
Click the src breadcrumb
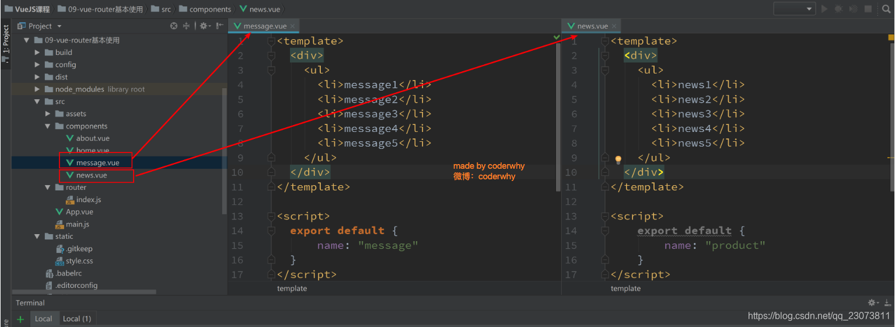[160, 9]
